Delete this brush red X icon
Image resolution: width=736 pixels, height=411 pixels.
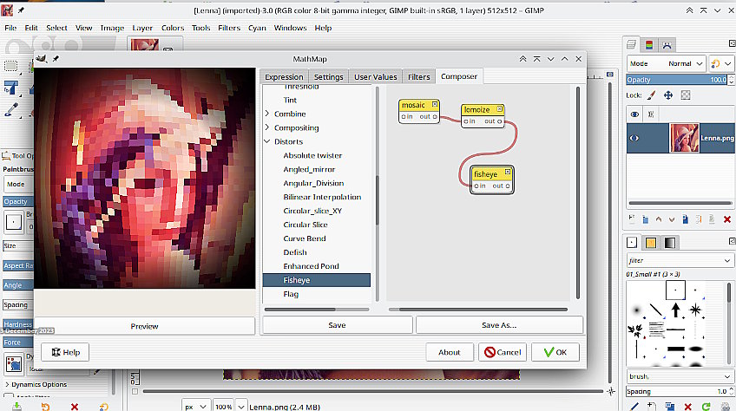coord(687,407)
